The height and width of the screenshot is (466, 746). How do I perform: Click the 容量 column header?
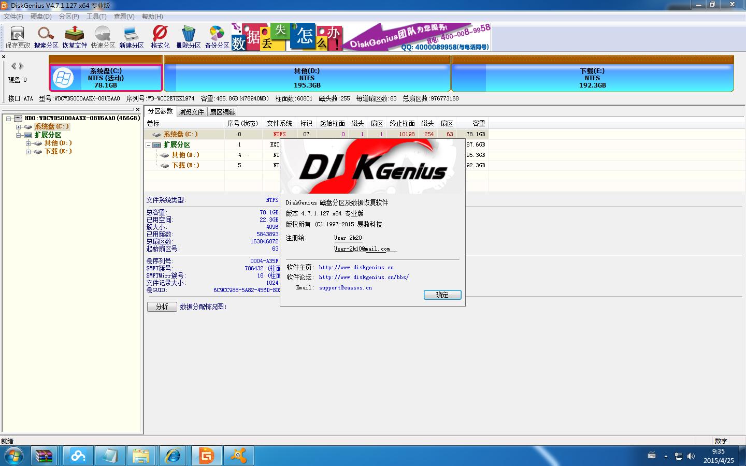pyautogui.click(x=472, y=123)
